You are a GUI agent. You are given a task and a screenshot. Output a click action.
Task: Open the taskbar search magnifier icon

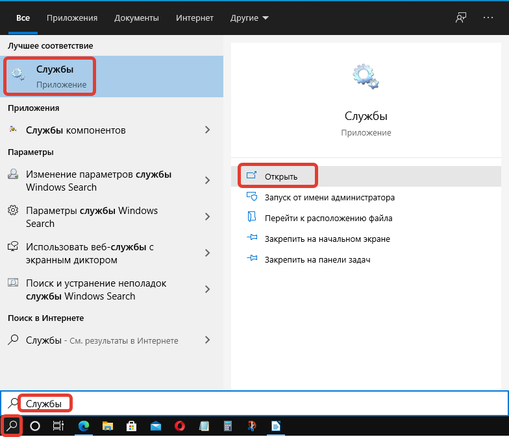coord(12,425)
